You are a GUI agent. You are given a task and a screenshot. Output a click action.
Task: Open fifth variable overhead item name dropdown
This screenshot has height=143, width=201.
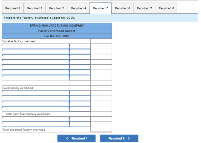[x=36, y=67]
